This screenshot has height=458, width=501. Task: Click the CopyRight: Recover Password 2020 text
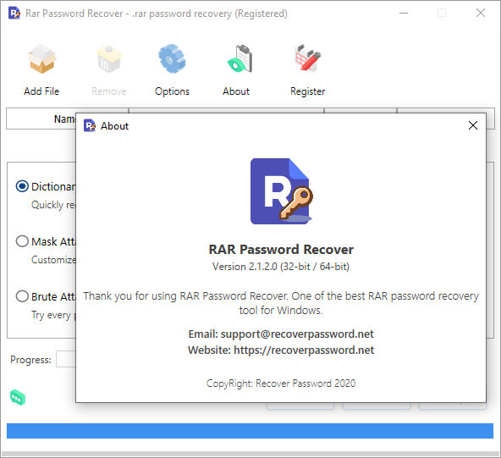[281, 384]
